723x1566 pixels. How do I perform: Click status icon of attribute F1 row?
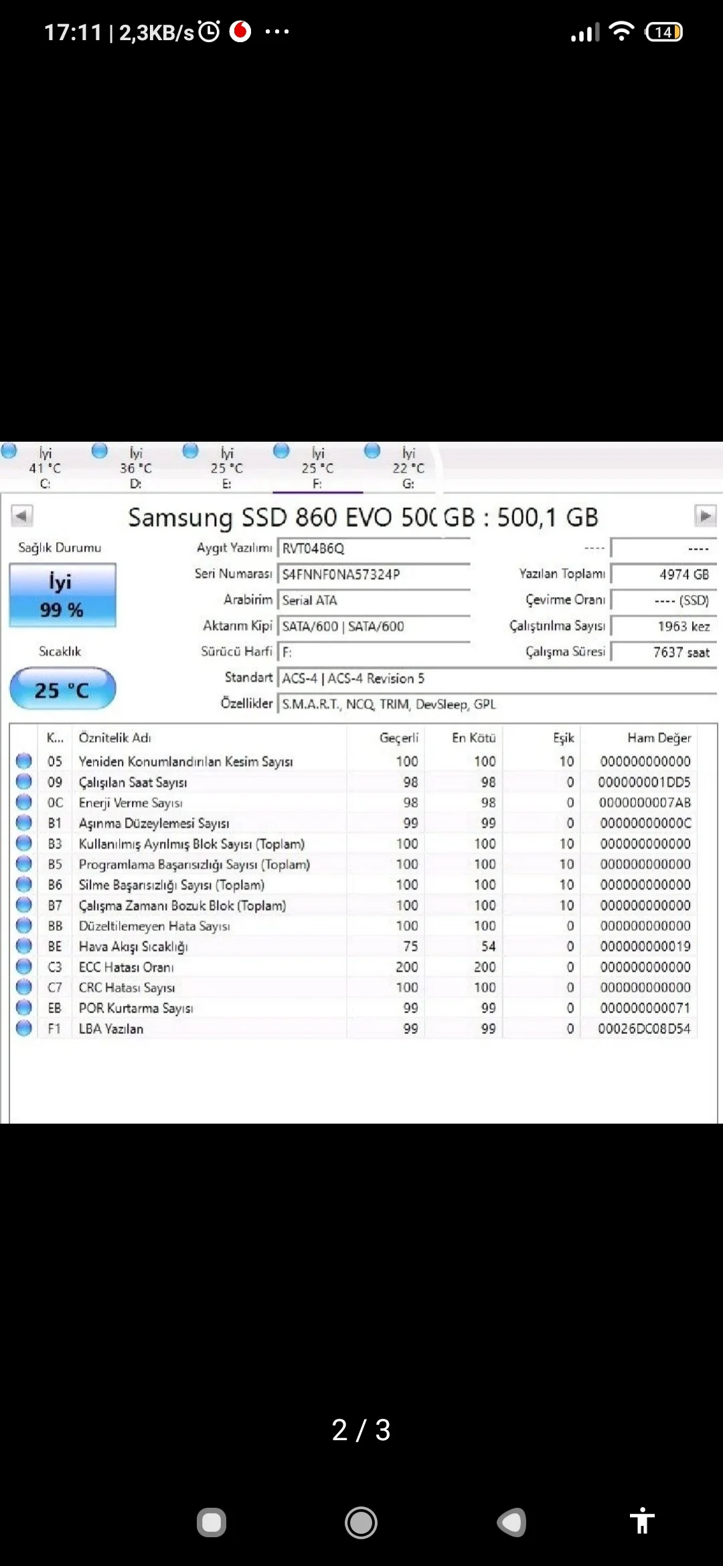[24, 1028]
